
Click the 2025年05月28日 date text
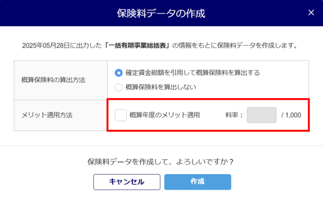coord(42,46)
